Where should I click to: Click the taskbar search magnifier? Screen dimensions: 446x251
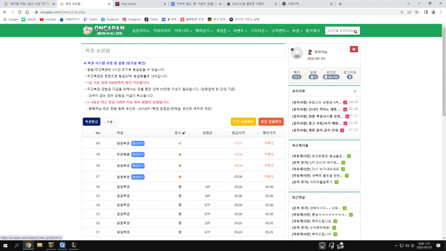tap(17, 245)
